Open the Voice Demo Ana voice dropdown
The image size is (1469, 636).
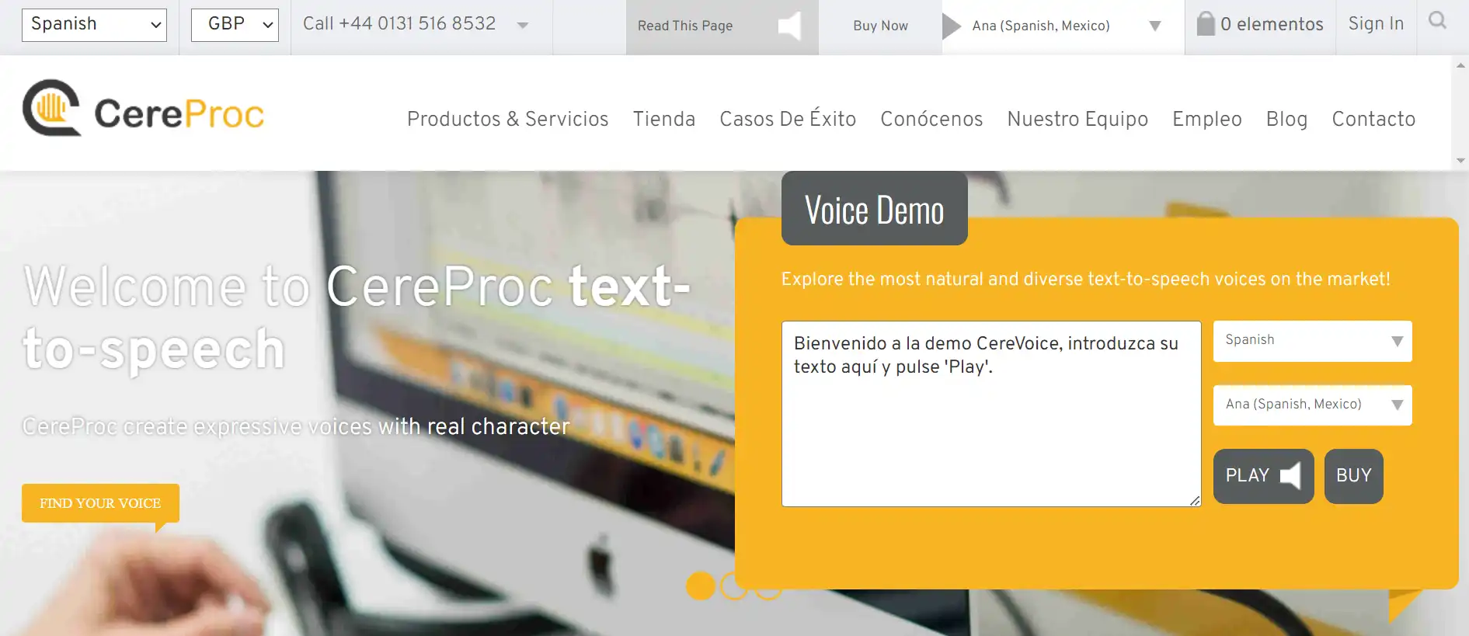(x=1313, y=405)
